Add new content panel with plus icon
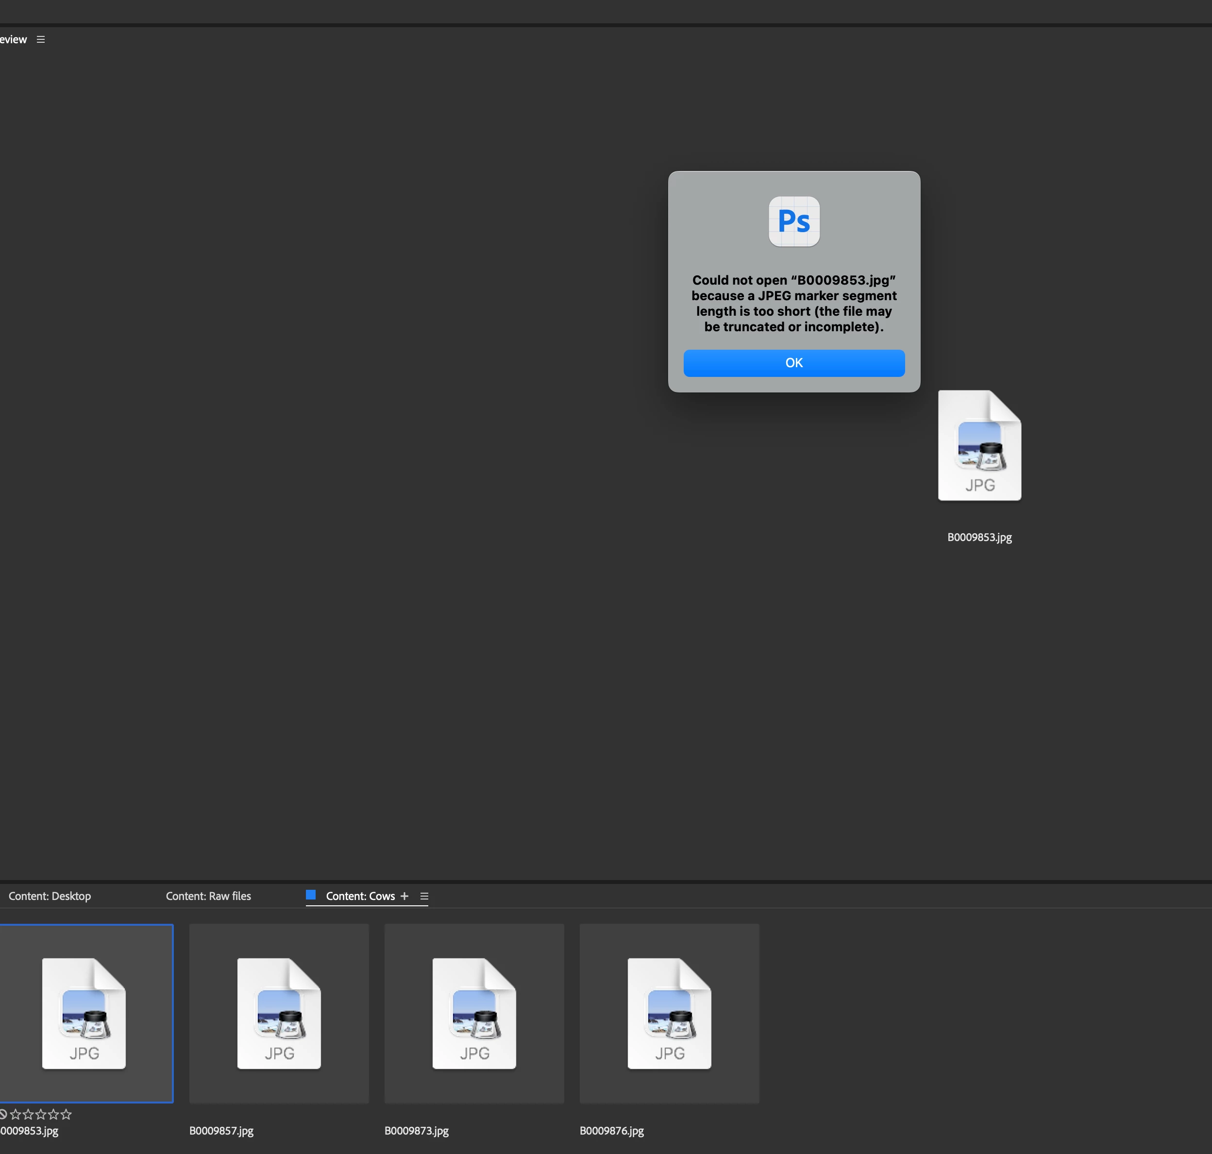This screenshot has height=1154, width=1212. (404, 896)
